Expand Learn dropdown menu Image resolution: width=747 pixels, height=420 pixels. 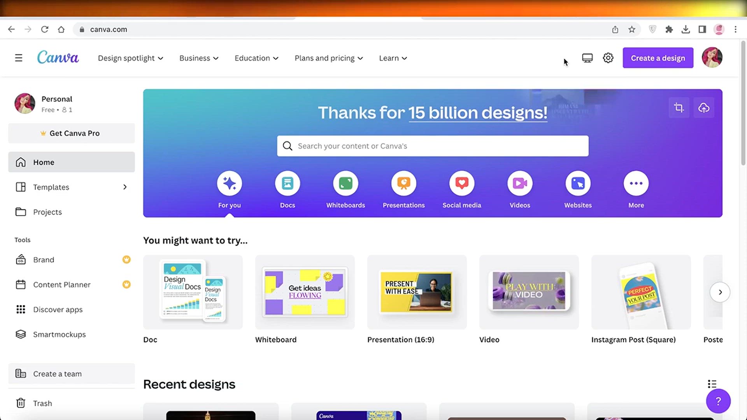[393, 58]
